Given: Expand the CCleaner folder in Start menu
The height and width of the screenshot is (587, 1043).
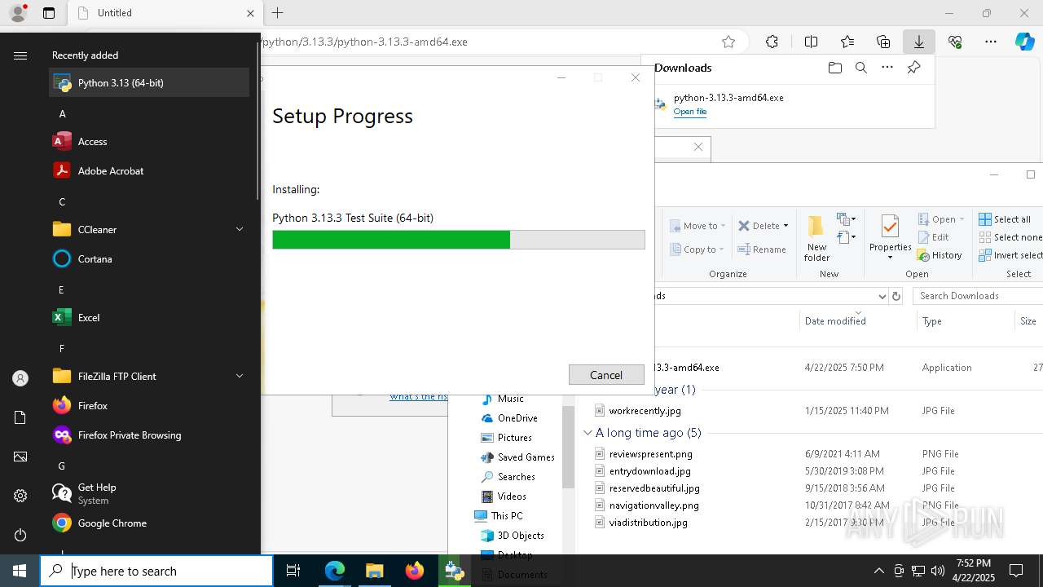Looking at the screenshot, I should [x=149, y=230].
